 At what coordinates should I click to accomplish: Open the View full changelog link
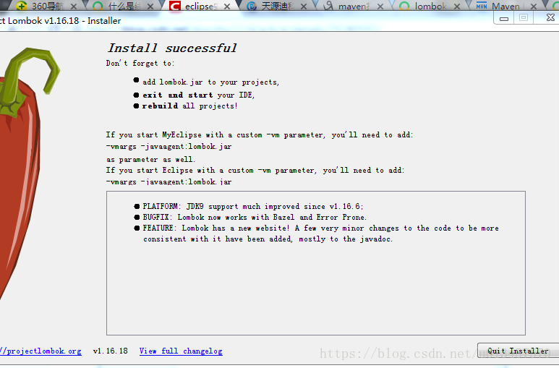[181, 351]
